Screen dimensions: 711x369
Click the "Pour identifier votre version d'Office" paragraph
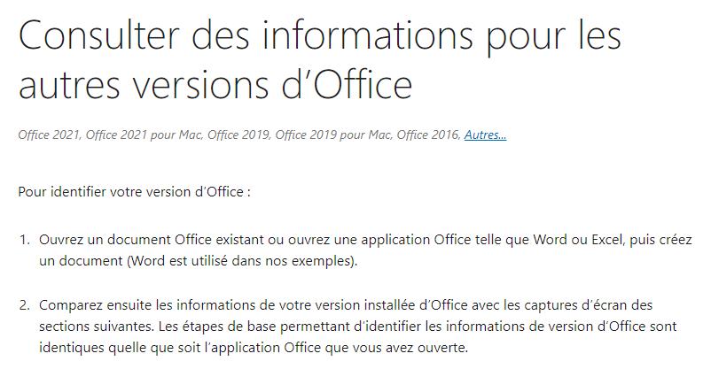click(x=134, y=192)
